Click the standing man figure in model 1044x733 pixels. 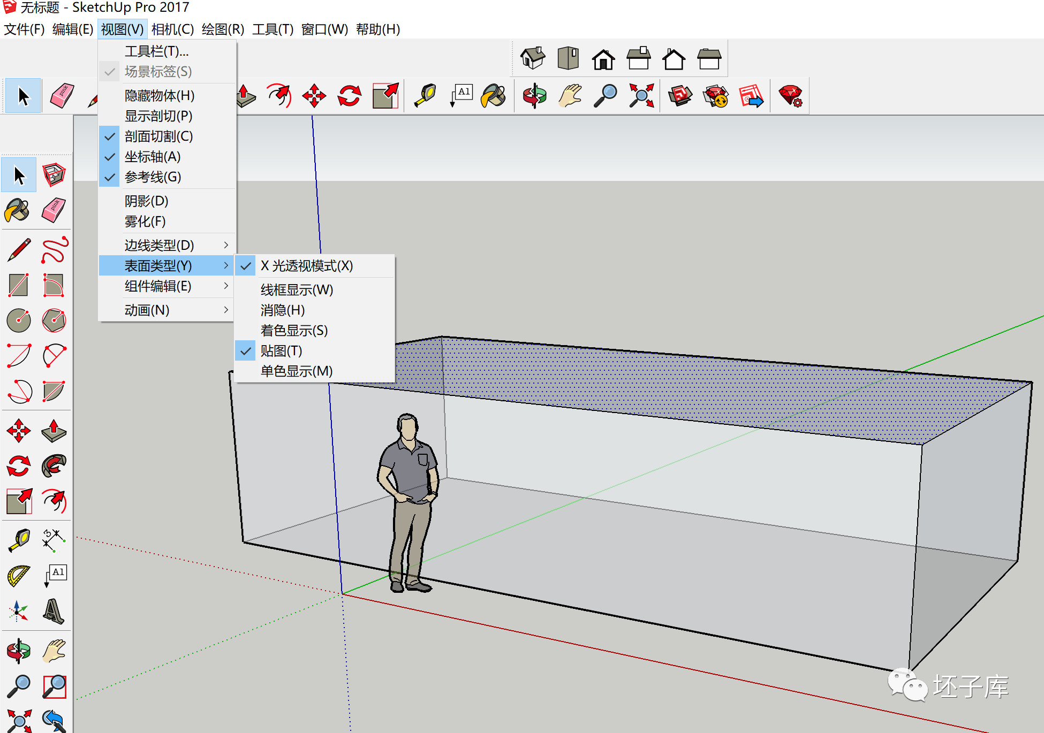(x=408, y=503)
